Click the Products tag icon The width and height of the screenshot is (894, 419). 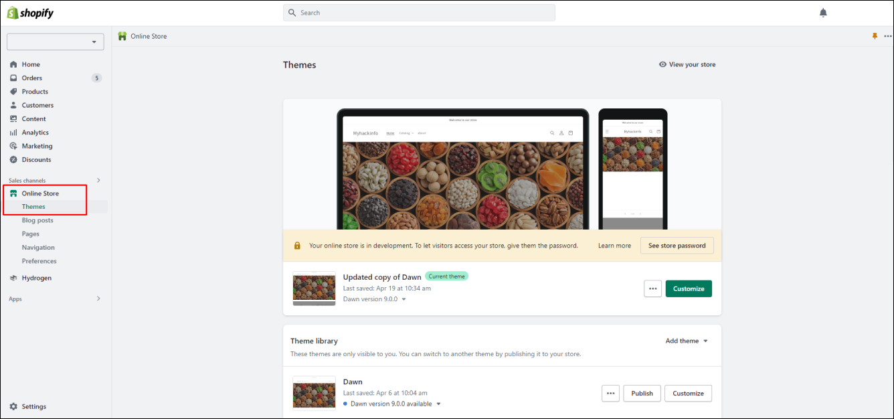point(13,92)
